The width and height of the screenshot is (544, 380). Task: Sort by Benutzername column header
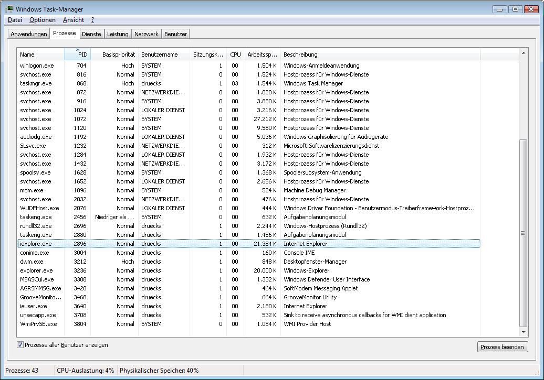(x=164, y=55)
